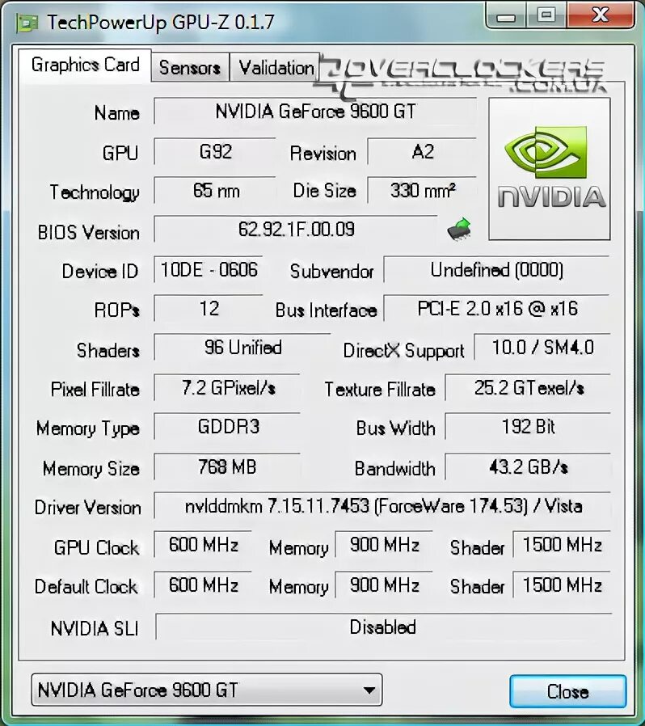Click the GPU-Z title bar app icon
Image resolution: width=645 pixels, height=726 pixels.
(x=27, y=23)
